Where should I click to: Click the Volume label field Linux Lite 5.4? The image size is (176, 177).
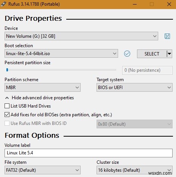point(89,153)
